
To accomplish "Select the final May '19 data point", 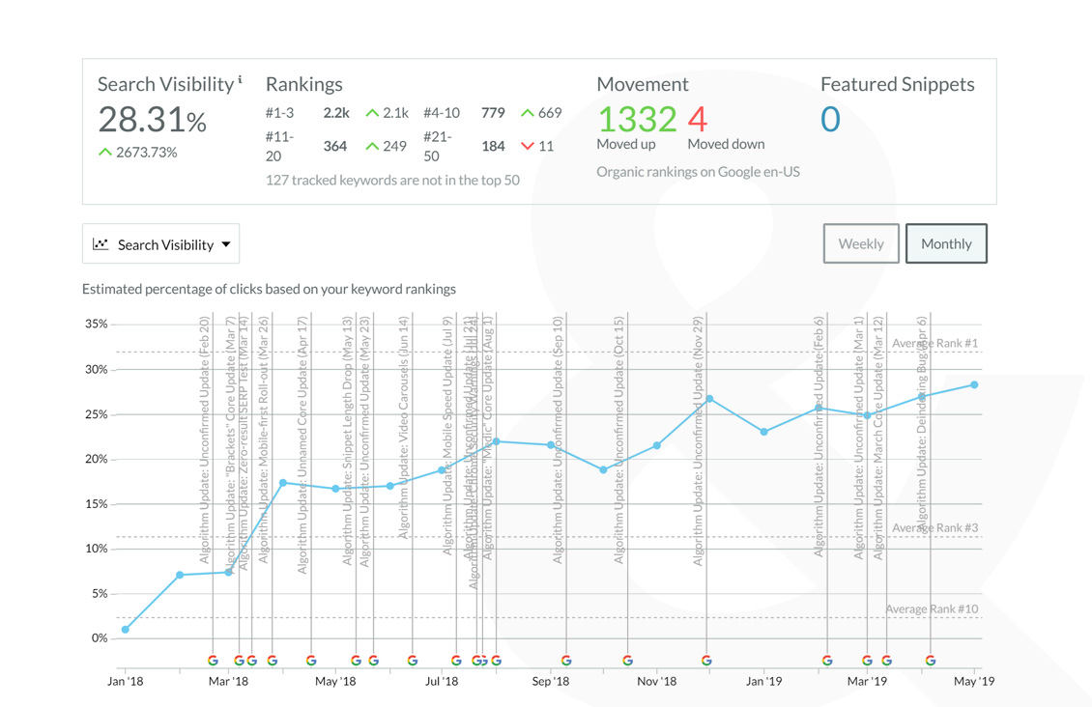I will tap(974, 384).
